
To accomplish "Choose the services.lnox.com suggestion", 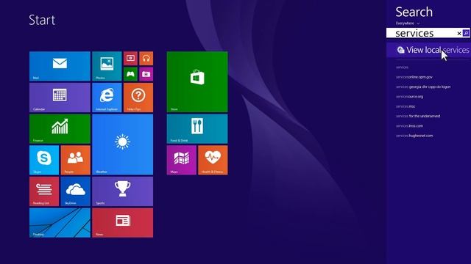I will pyautogui.click(x=409, y=126).
